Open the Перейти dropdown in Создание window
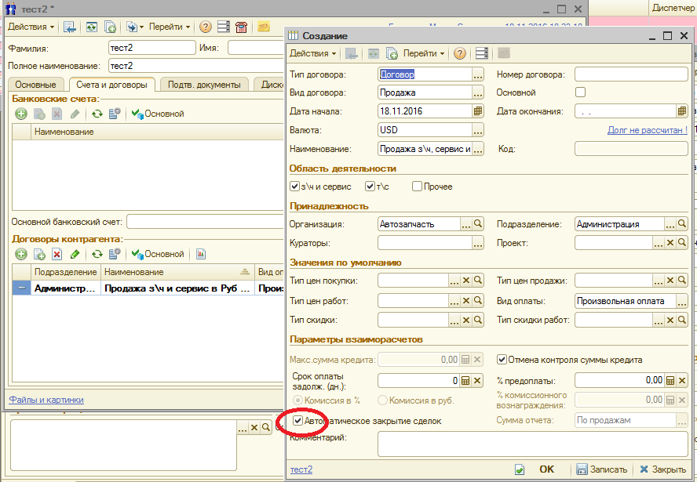This screenshot has width=697, height=482. [424, 54]
